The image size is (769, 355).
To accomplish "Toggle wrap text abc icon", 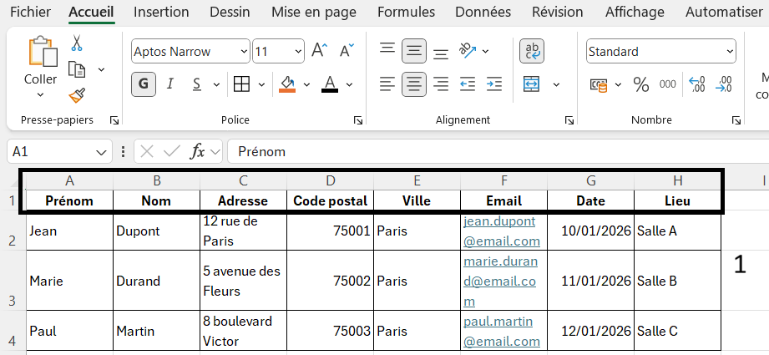I will coord(532,51).
